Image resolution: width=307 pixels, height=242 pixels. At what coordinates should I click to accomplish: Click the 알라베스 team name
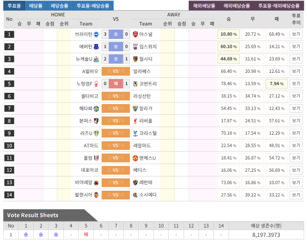pos(142,71)
